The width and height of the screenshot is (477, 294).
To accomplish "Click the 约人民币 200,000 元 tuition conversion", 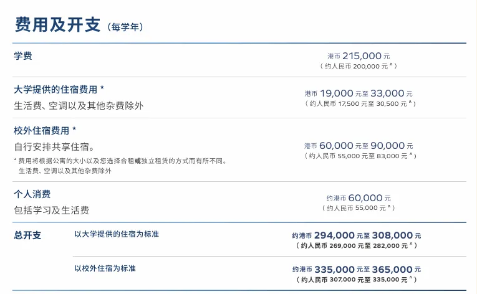I will pos(358,66).
